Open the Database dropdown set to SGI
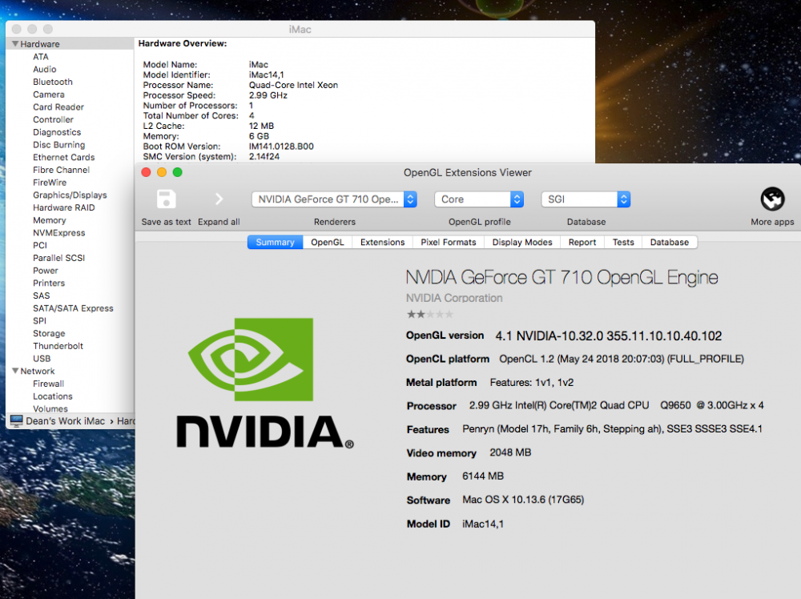801x599 pixels. [x=586, y=199]
